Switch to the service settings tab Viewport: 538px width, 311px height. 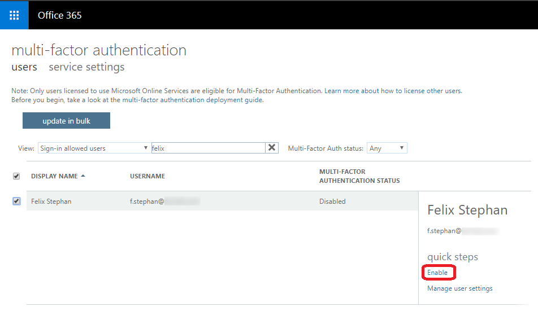coord(86,67)
